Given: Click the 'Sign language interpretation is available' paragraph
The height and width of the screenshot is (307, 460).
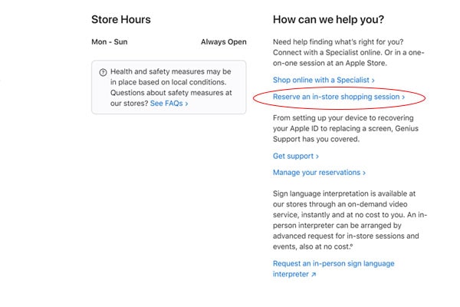Looking at the screenshot, I should [350, 220].
